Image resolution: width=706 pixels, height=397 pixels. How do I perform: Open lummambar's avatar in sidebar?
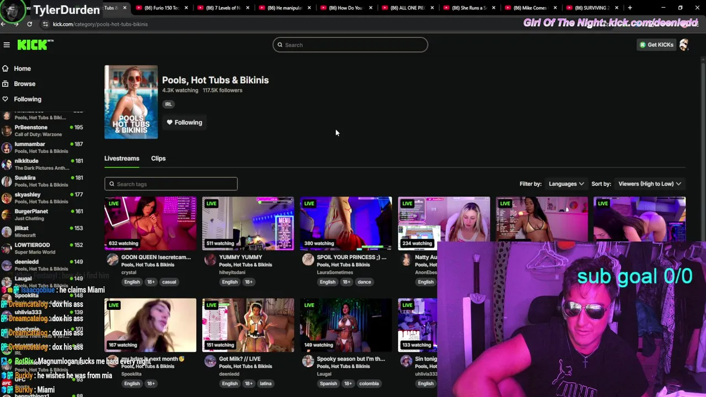click(x=7, y=147)
